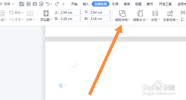This screenshot has height=100, width=186.
Task: Expand the 纸张大小 dropdown label
Action: (140, 20)
